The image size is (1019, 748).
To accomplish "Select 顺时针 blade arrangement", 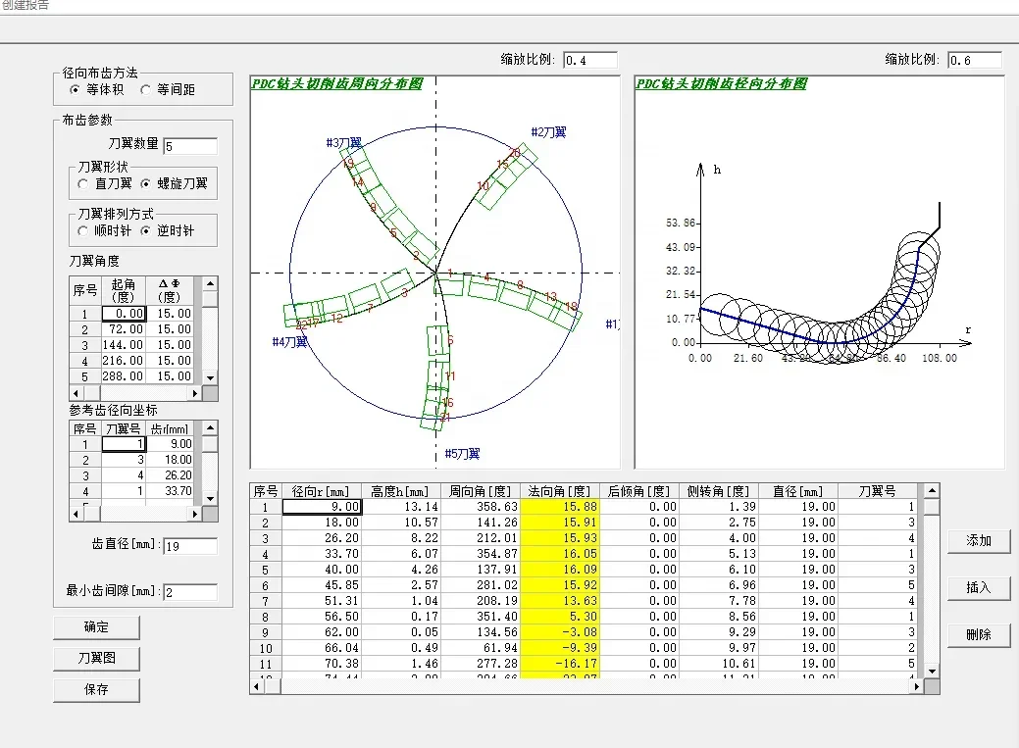I will (x=83, y=230).
